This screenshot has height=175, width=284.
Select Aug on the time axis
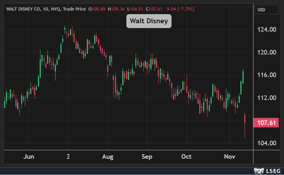coord(107,157)
